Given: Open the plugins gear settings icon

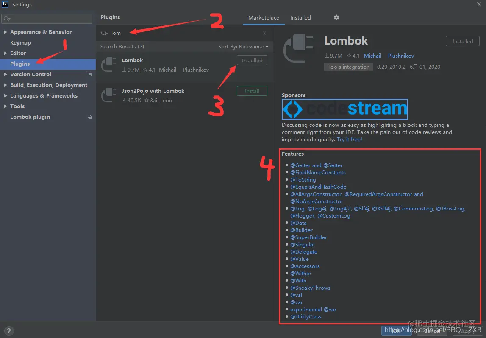Looking at the screenshot, I should point(336,17).
